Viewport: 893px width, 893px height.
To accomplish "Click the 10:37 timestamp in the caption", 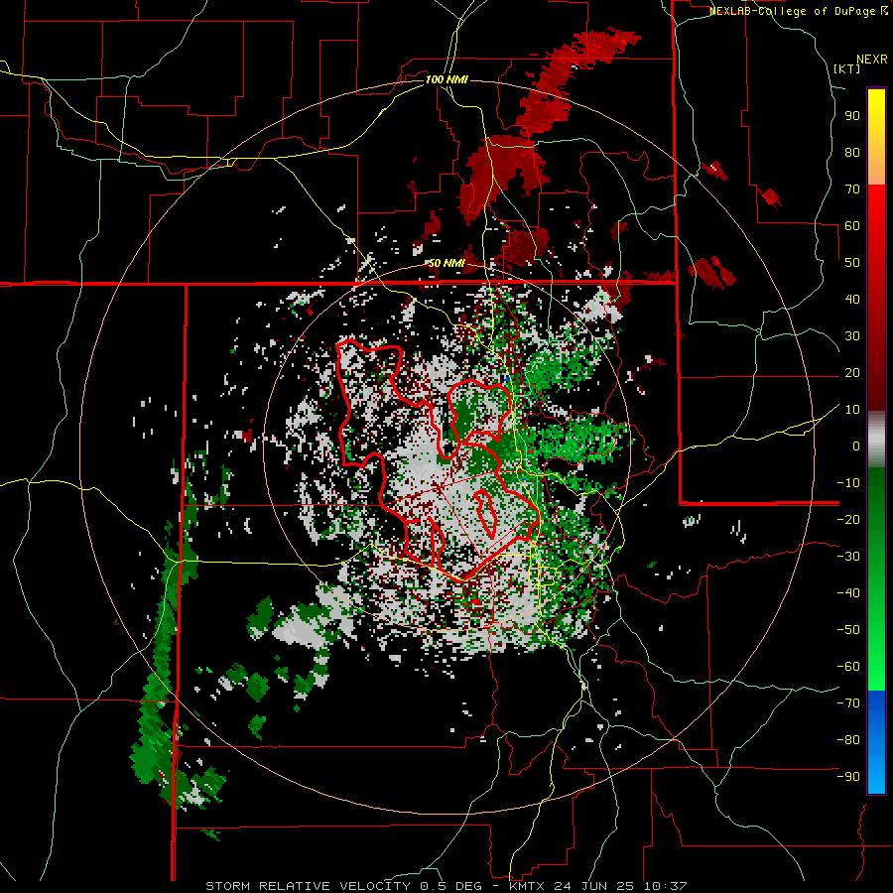I will [665, 886].
